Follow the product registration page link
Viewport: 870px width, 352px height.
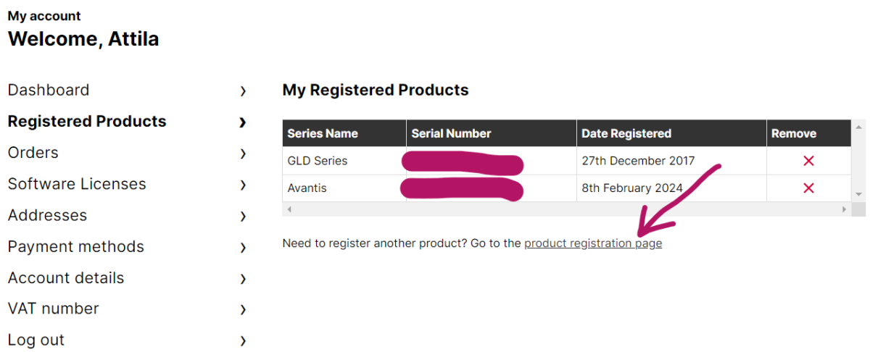pyautogui.click(x=592, y=243)
